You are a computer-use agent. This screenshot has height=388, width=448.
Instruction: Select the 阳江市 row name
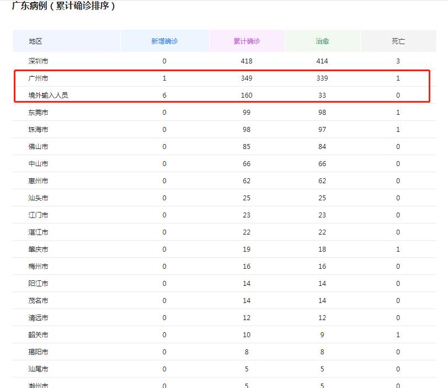[38, 284]
